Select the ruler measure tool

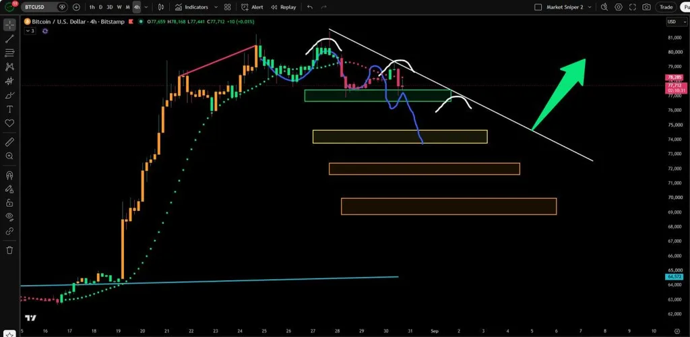pos(9,142)
